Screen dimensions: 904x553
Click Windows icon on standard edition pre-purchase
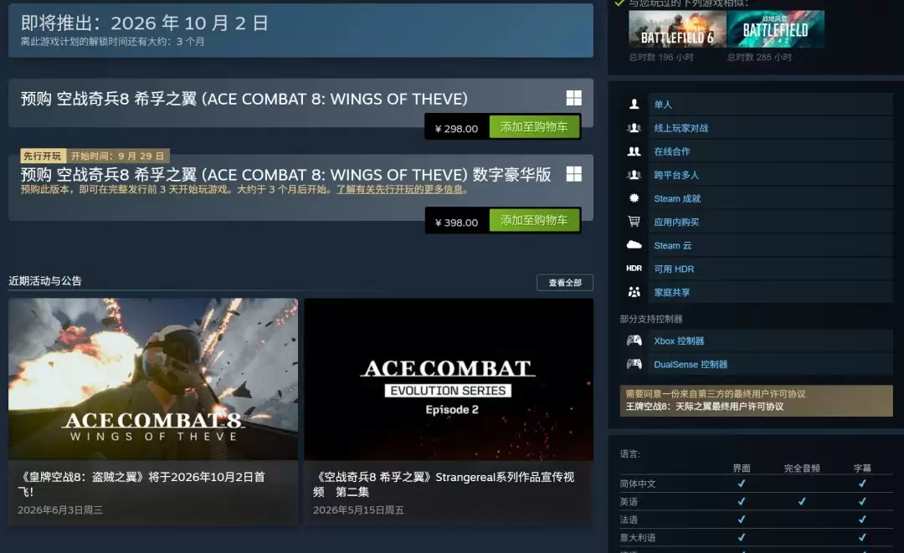point(573,98)
